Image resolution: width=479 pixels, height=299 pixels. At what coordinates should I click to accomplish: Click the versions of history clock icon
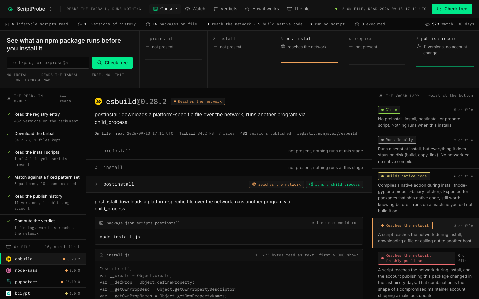point(80,24)
